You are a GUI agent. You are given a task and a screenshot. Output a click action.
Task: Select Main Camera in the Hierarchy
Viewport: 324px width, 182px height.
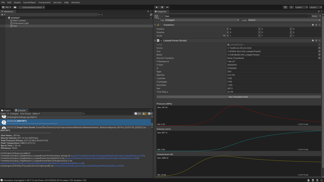pyautogui.click(x=19, y=20)
